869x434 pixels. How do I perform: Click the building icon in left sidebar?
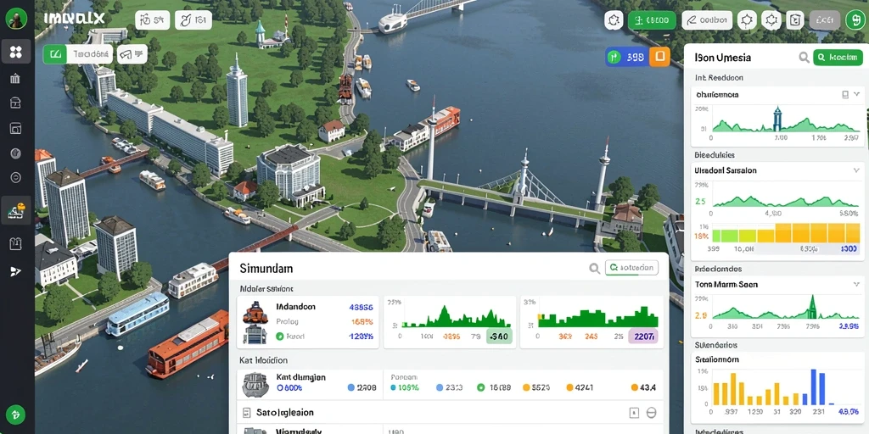15,78
